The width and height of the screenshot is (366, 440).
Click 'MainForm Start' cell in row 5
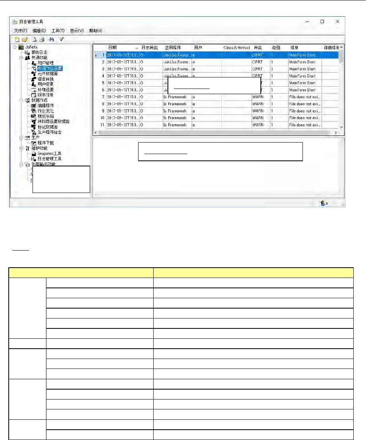point(305,83)
